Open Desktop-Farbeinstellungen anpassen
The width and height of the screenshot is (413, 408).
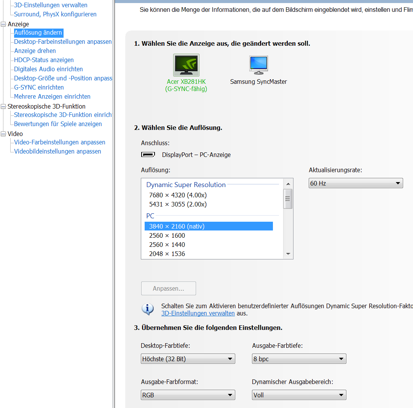pos(63,42)
